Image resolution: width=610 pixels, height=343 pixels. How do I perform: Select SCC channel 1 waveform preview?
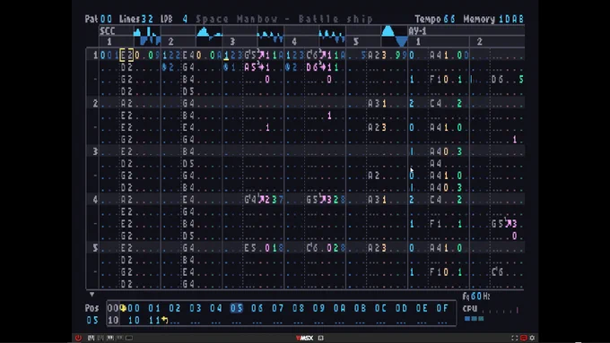147,36
